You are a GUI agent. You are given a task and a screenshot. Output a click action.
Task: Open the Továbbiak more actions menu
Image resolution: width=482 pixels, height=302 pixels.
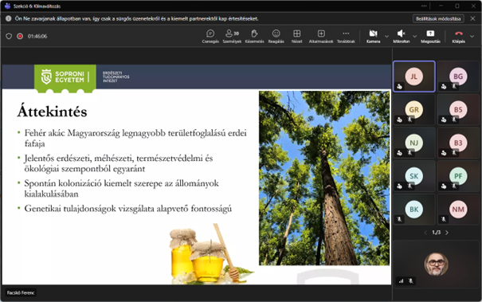346,36
